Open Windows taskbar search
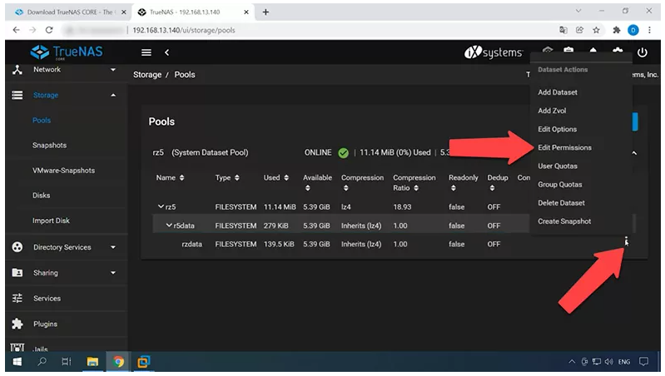 pyautogui.click(x=42, y=362)
